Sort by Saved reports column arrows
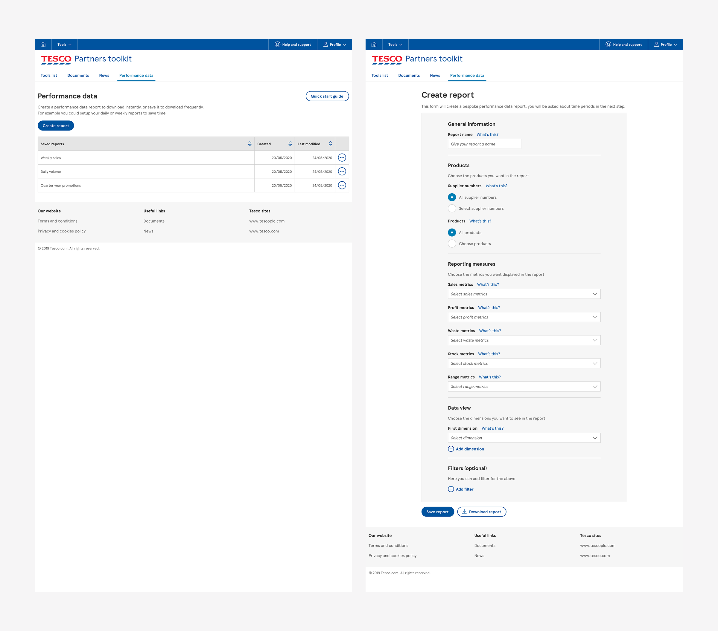 pyautogui.click(x=250, y=144)
